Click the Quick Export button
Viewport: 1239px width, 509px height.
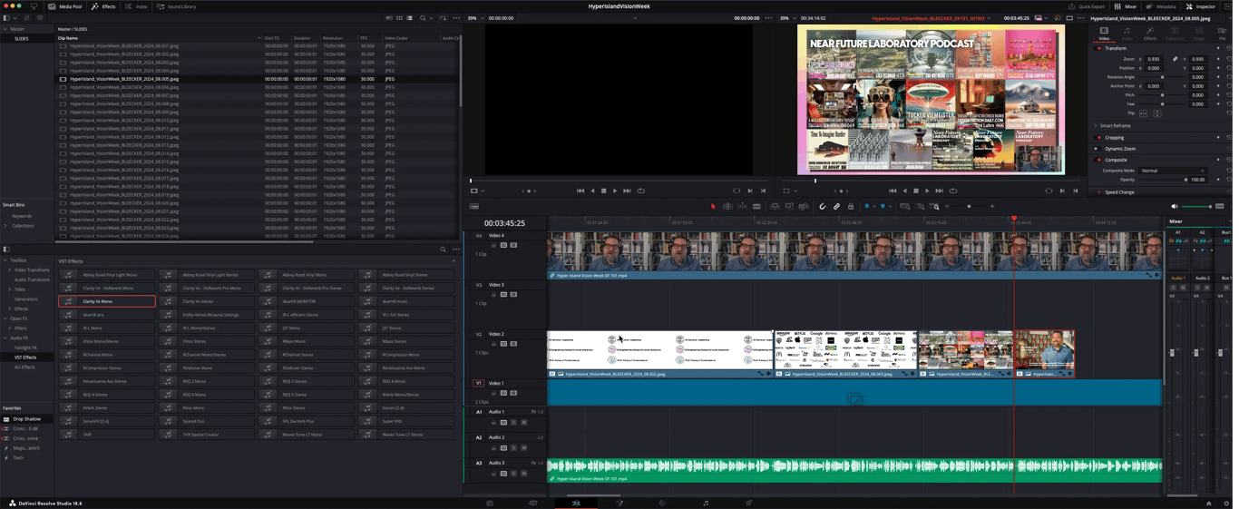pos(1086,6)
